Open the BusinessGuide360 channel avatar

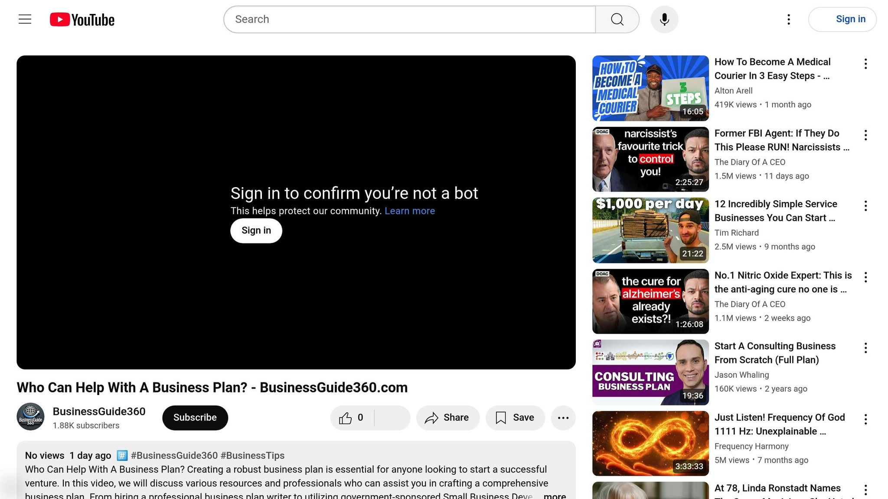30,417
